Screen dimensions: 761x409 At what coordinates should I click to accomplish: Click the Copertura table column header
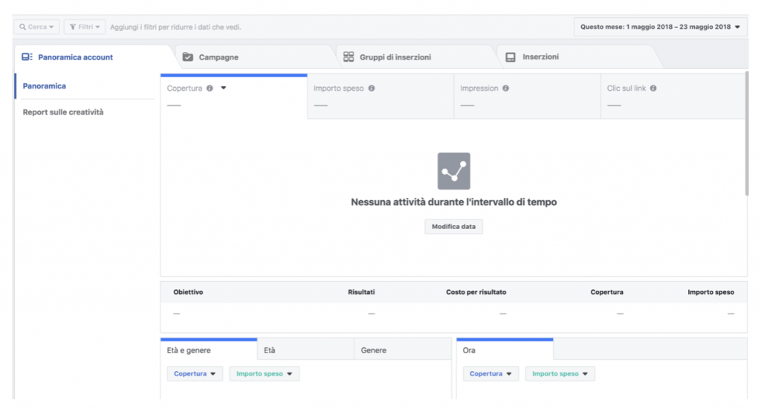pyautogui.click(x=606, y=292)
